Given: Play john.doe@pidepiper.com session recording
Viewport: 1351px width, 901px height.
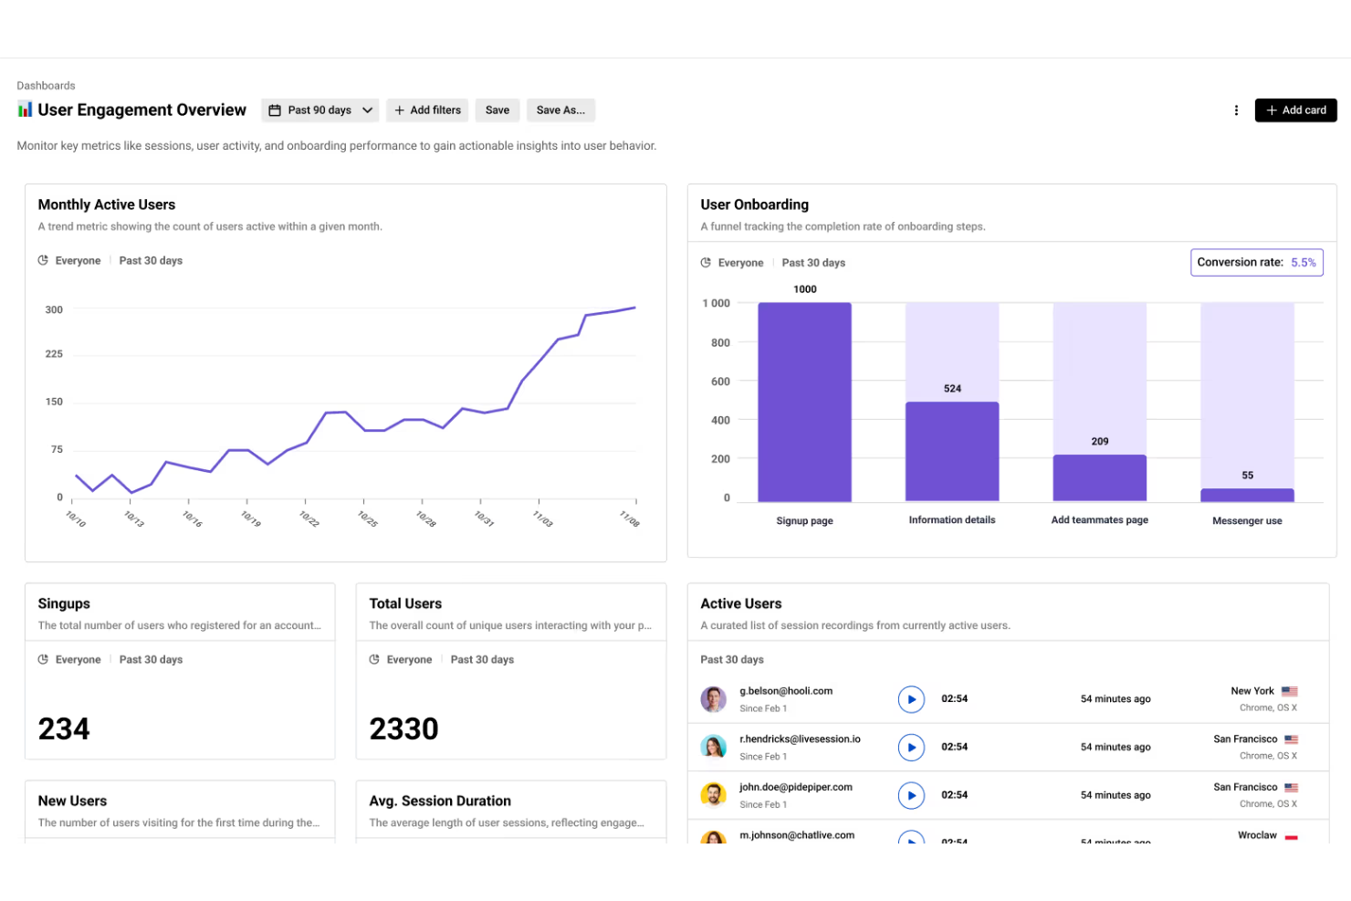Looking at the screenshot, I should [x=910, y=795].
